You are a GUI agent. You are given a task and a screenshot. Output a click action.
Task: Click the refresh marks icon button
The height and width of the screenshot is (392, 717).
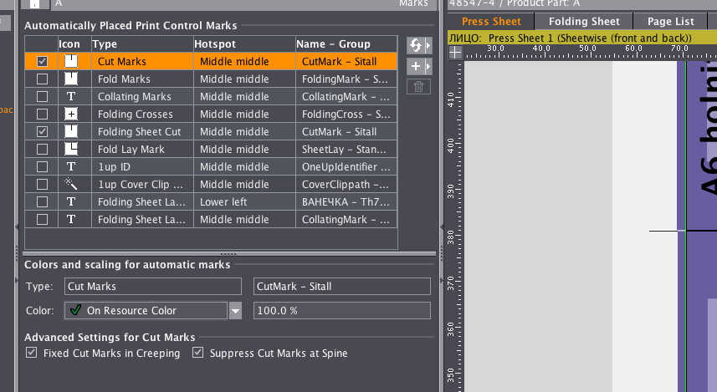click(x=416, y=44)
